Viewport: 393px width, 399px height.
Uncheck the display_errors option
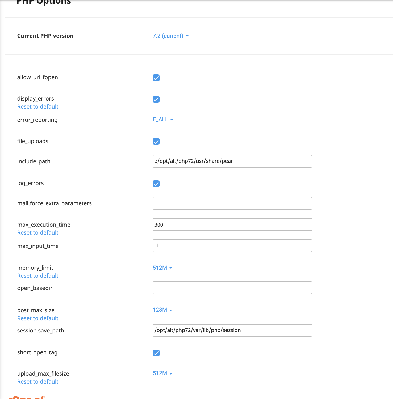click(156, 99)
